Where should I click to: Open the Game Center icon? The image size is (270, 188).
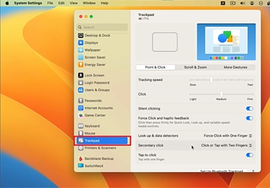pos(81,115)
